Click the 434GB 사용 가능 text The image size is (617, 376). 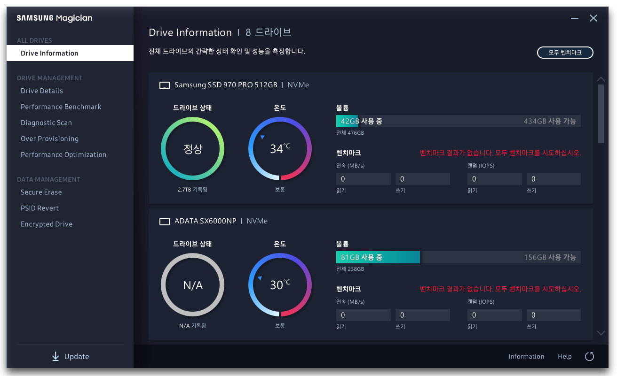pos(550,121)
